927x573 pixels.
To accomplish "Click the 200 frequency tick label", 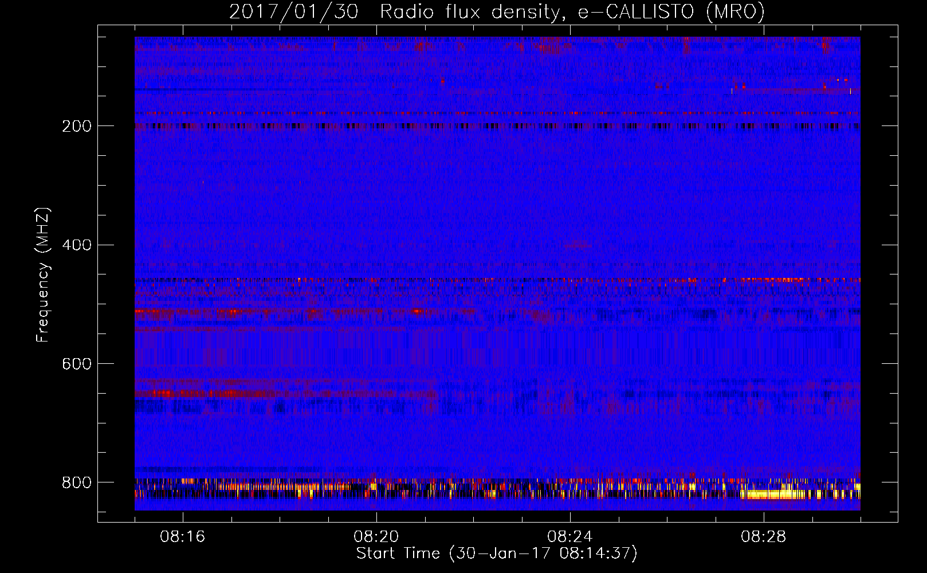I will tap(77, 126).
